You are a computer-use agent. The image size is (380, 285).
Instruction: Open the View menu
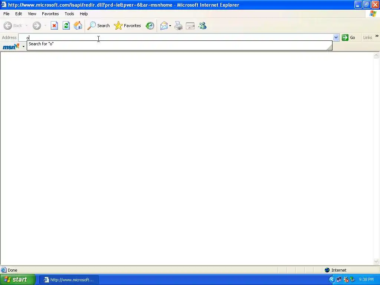tap(32, 14)
